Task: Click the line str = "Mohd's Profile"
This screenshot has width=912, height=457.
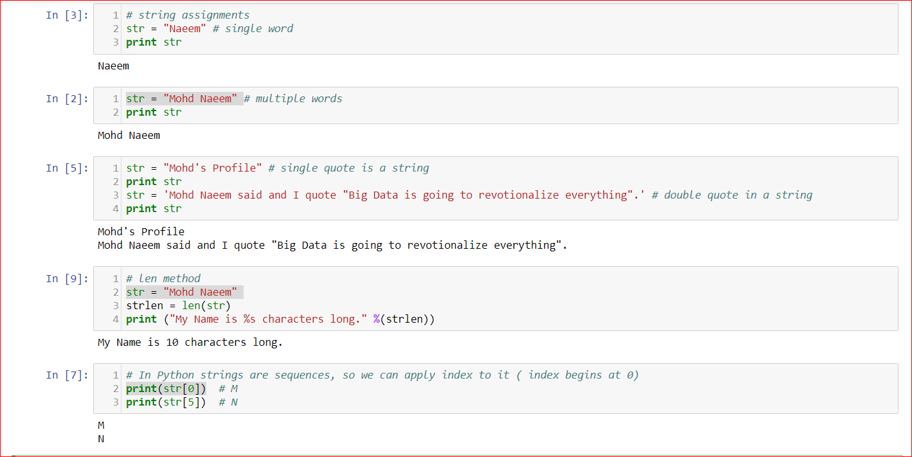Action: 194,168
